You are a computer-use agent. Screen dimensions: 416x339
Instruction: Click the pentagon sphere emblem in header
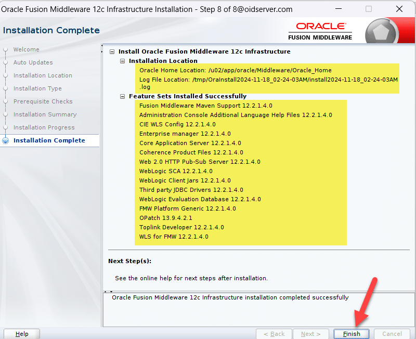[382, 32]
